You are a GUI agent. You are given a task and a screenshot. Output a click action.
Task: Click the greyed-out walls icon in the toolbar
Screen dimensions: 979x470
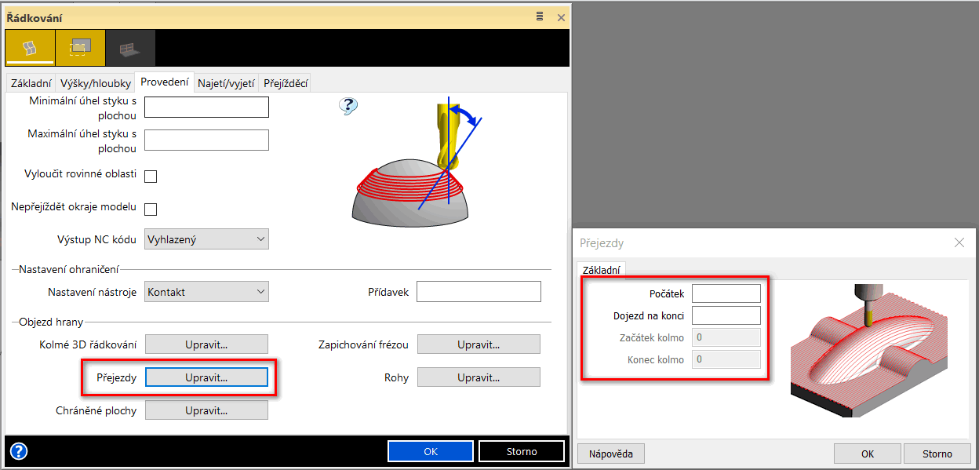(130, 49)
